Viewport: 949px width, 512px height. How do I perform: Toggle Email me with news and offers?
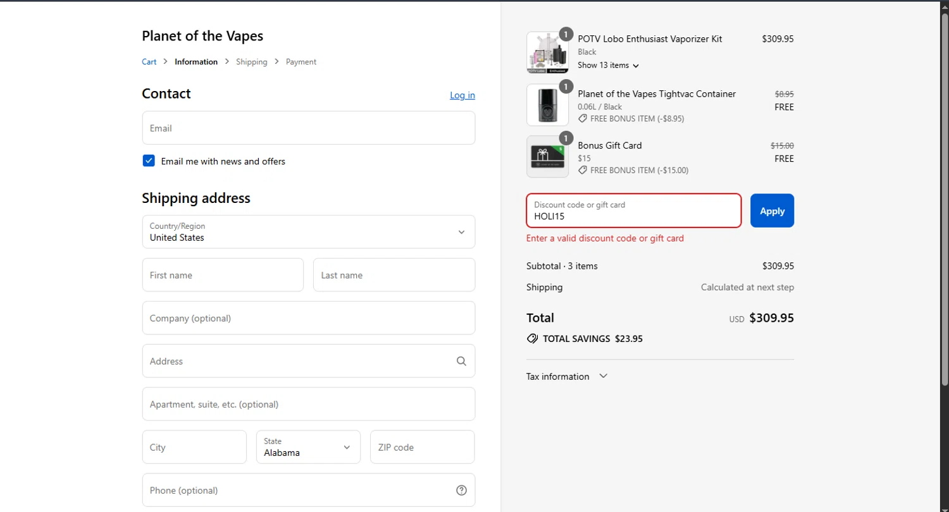click(149, 161)
